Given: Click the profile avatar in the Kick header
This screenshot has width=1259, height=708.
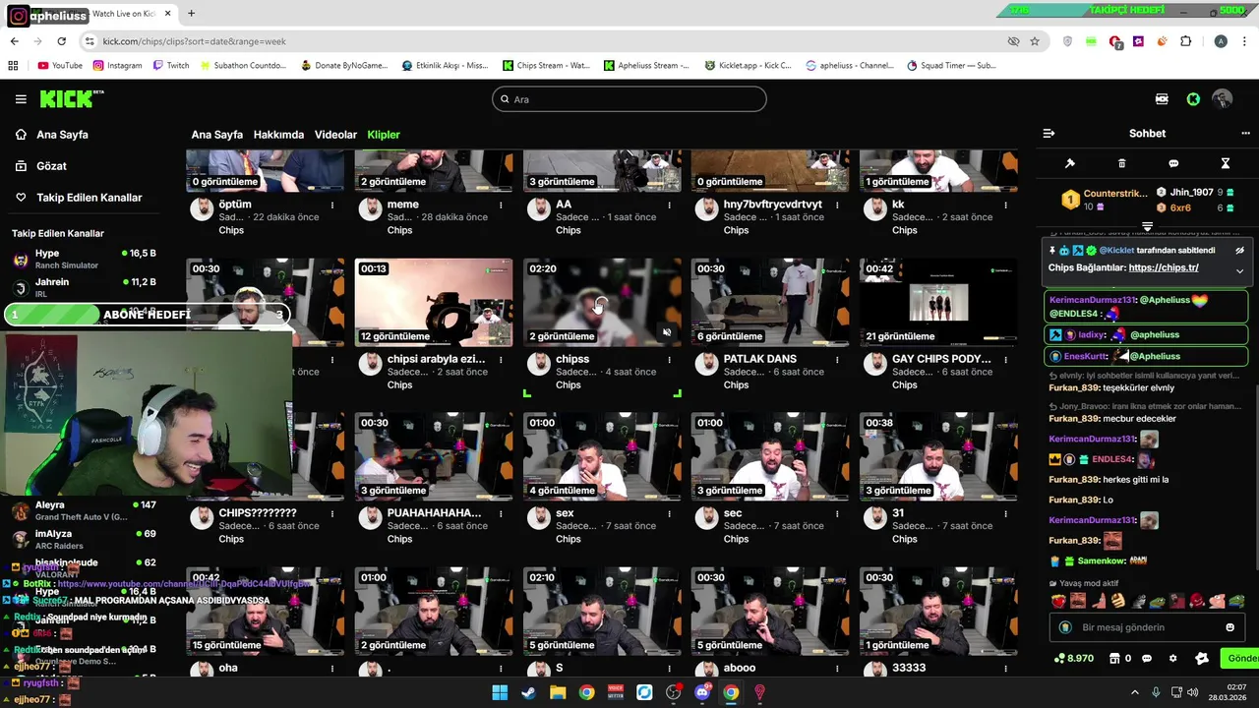Looking at the screenshot, I should (x=1222, y=99).
